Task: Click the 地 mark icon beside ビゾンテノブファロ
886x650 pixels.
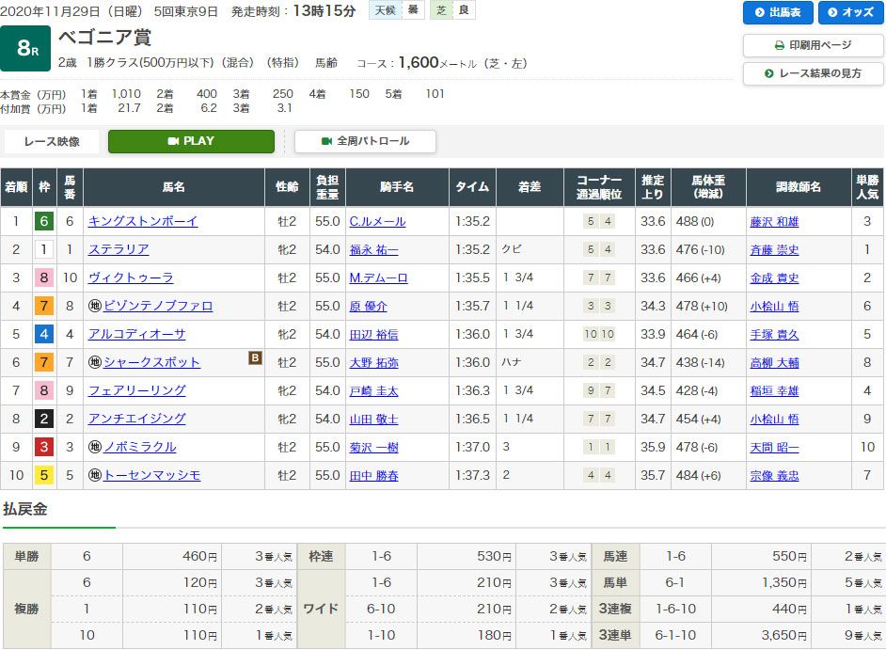Action: click(x=94, y=306)
